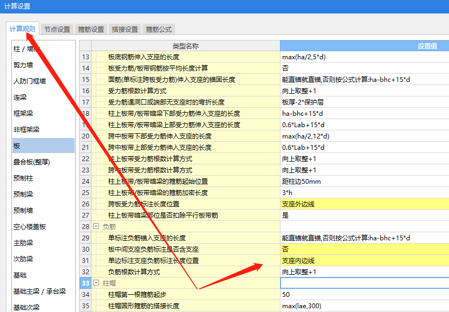Viewport: 449px width, 312px height.
Task: Click the empty value cell of row 33
Action: coord(364,283)
